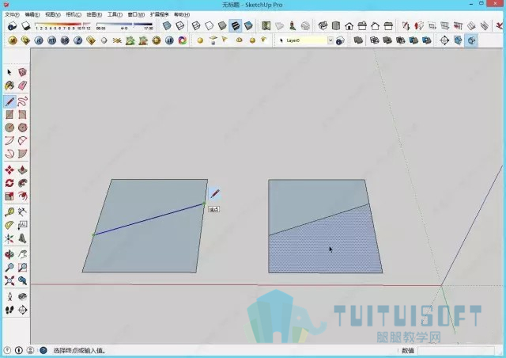Select the Rectangle tool
Viewport: 506px width, 358px height.
(x=9, y=115)
